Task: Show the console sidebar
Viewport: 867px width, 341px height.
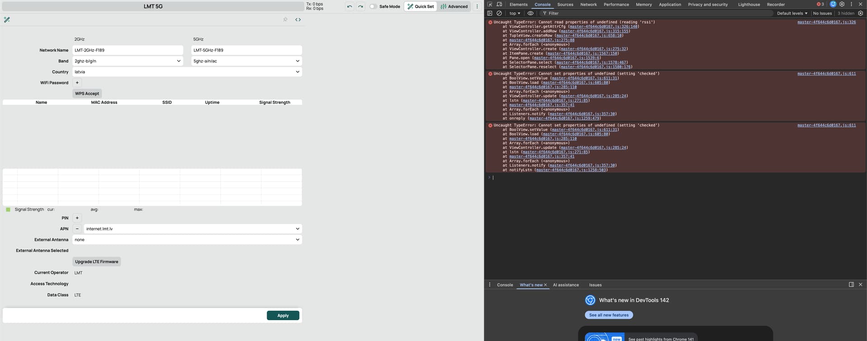Action: pos(490,14)
